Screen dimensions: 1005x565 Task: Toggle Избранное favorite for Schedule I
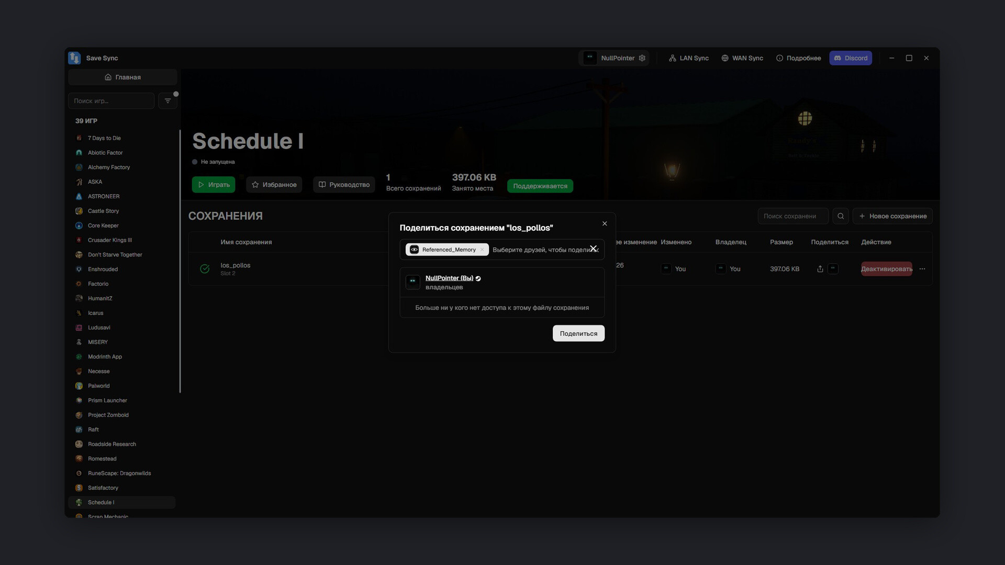[x=274, y=185]
